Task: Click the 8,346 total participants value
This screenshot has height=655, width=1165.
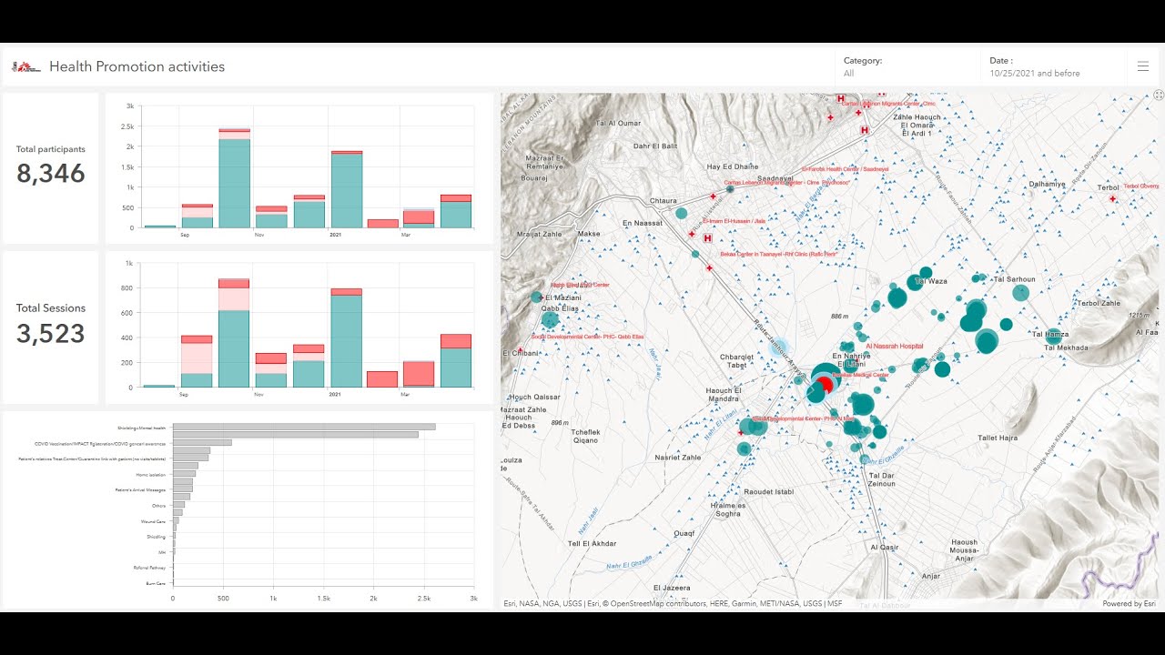Action: (x=51, y=174)
